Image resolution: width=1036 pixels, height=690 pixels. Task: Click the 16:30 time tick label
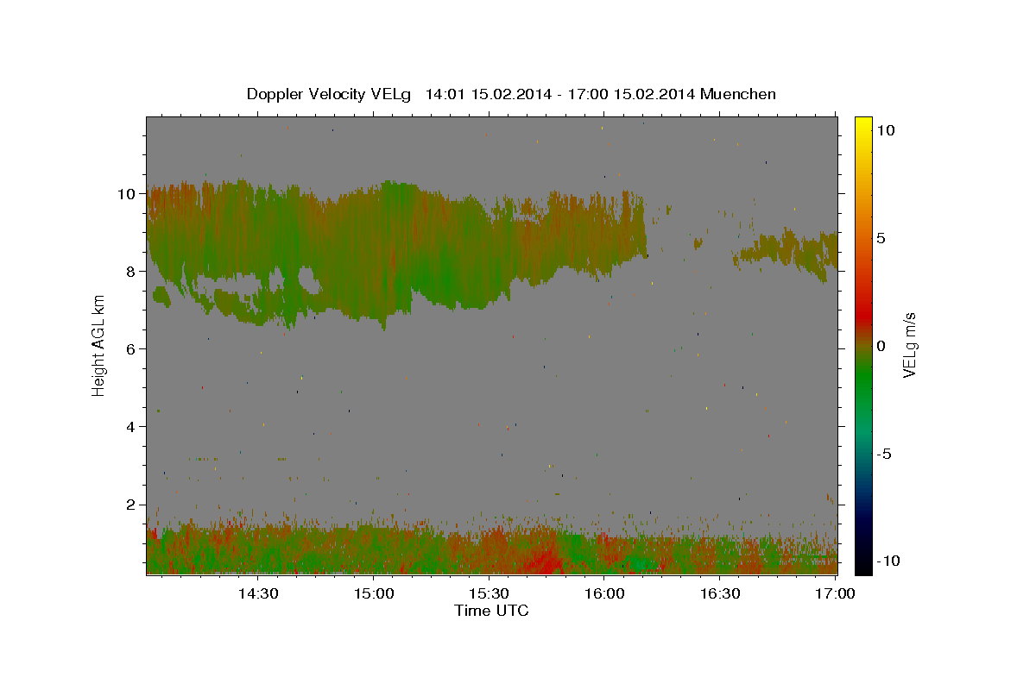click(x=720, y=593)
